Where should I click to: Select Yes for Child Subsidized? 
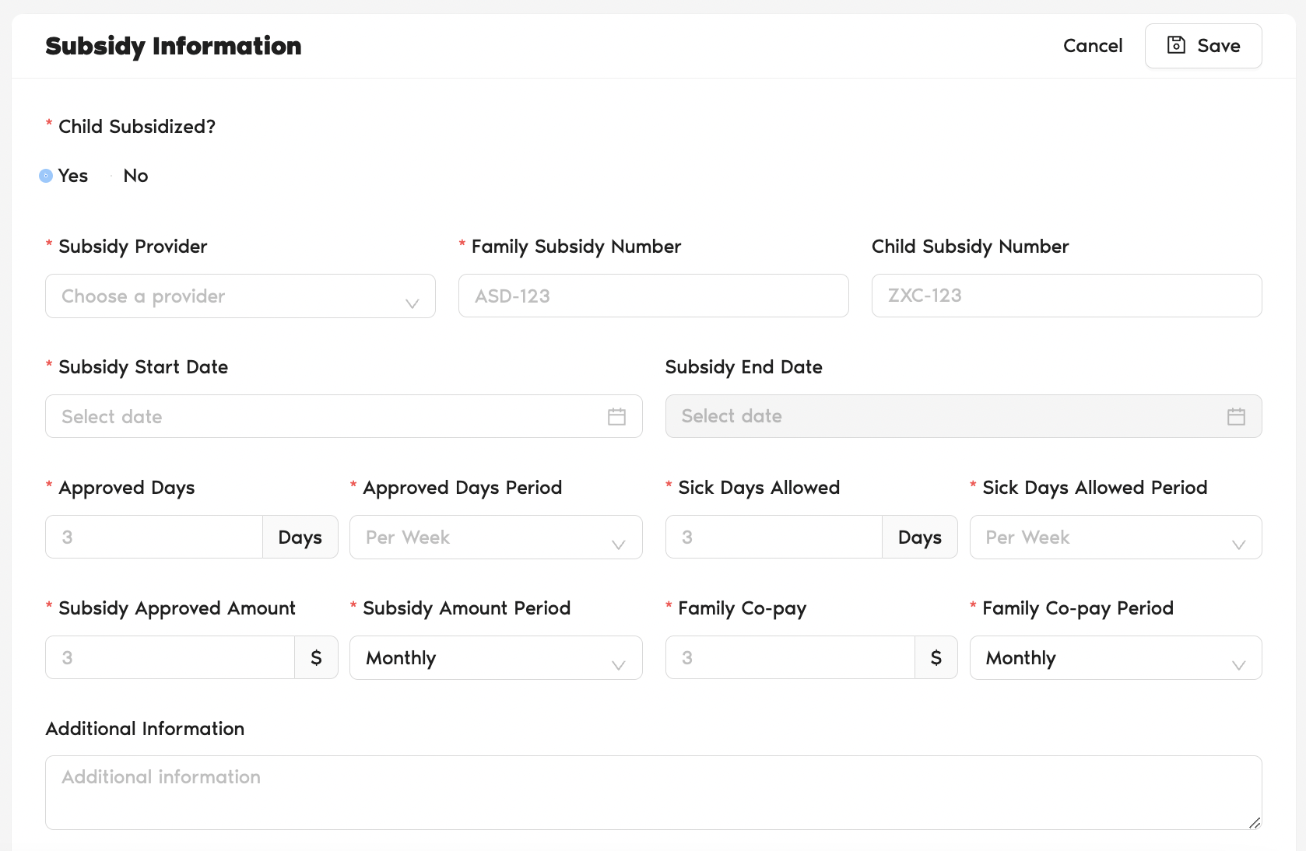click(x=46, y=176)
